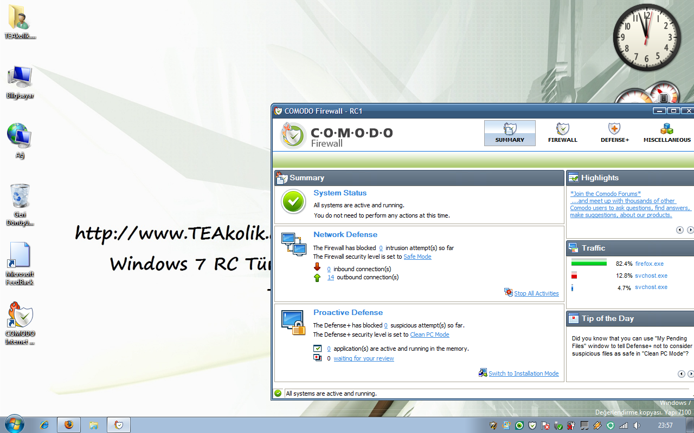This screenshot has width=694, height=433.
Task: Show the previous Highlights item
Action: pos(680,230)
